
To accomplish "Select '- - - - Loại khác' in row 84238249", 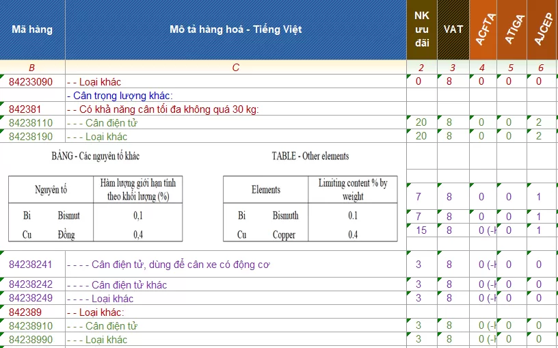I will pos(236,298).
